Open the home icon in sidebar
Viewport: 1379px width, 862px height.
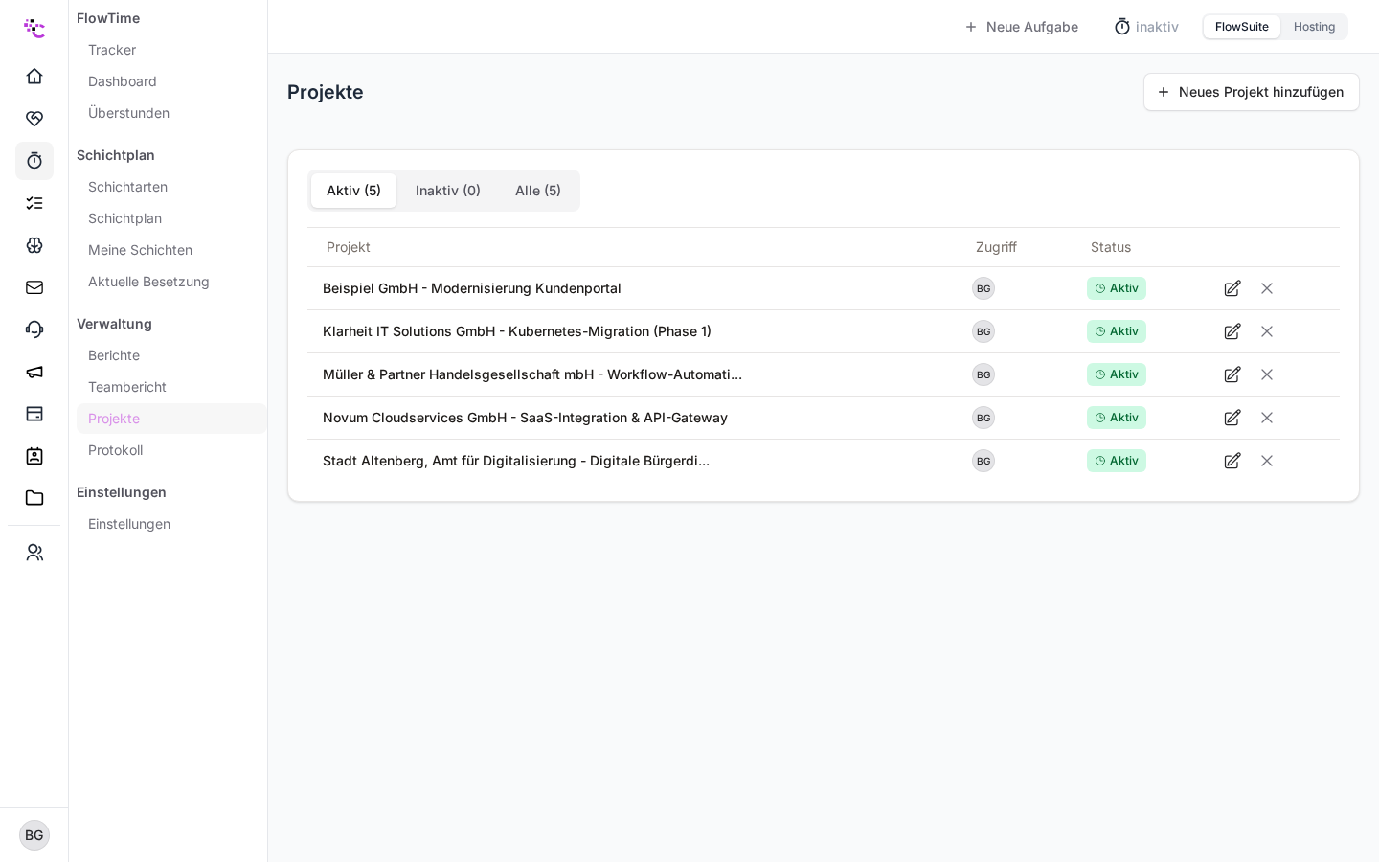pyautogui.click(x=34, y=77)
